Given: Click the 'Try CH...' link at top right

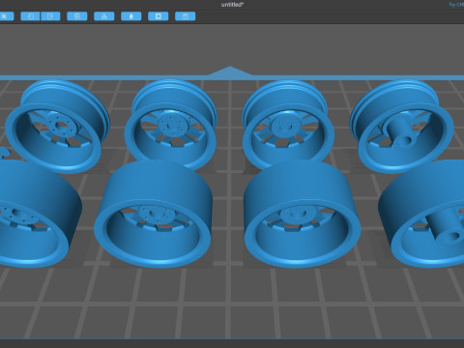Looking at the screenshot, I should (x=456, y=5).
